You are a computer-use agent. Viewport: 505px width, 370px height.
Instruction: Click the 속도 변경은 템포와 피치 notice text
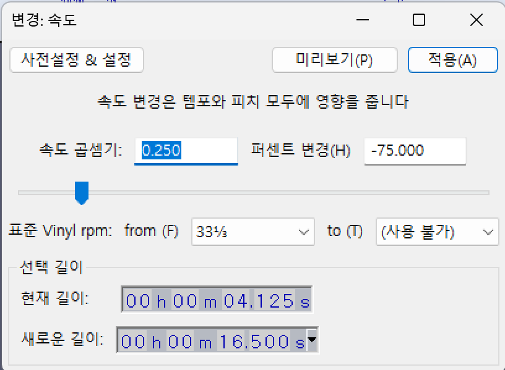click(253, 102)
